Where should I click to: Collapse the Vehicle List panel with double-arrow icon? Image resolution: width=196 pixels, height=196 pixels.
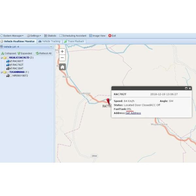51,47
